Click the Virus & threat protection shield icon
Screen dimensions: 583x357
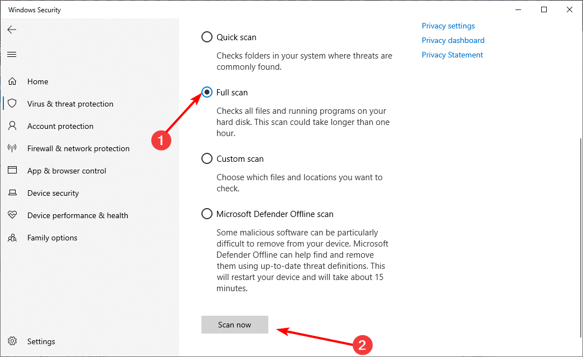pyautogui.click(x=12, y=104)
